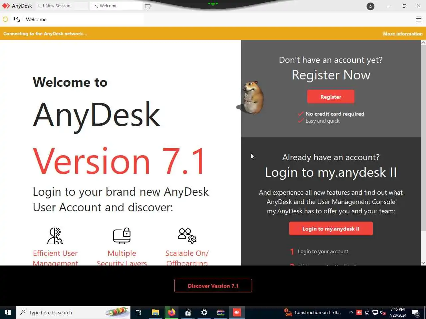The width and height of the screenshot is (426, 319).
Task: Click the Connecting to the AnyDesk network message
Action: tap(45, 34)
